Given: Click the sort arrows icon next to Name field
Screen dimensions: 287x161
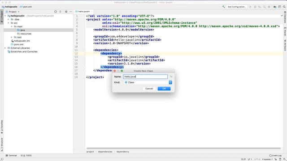Looking at the screenshot, I should (171, 76).
